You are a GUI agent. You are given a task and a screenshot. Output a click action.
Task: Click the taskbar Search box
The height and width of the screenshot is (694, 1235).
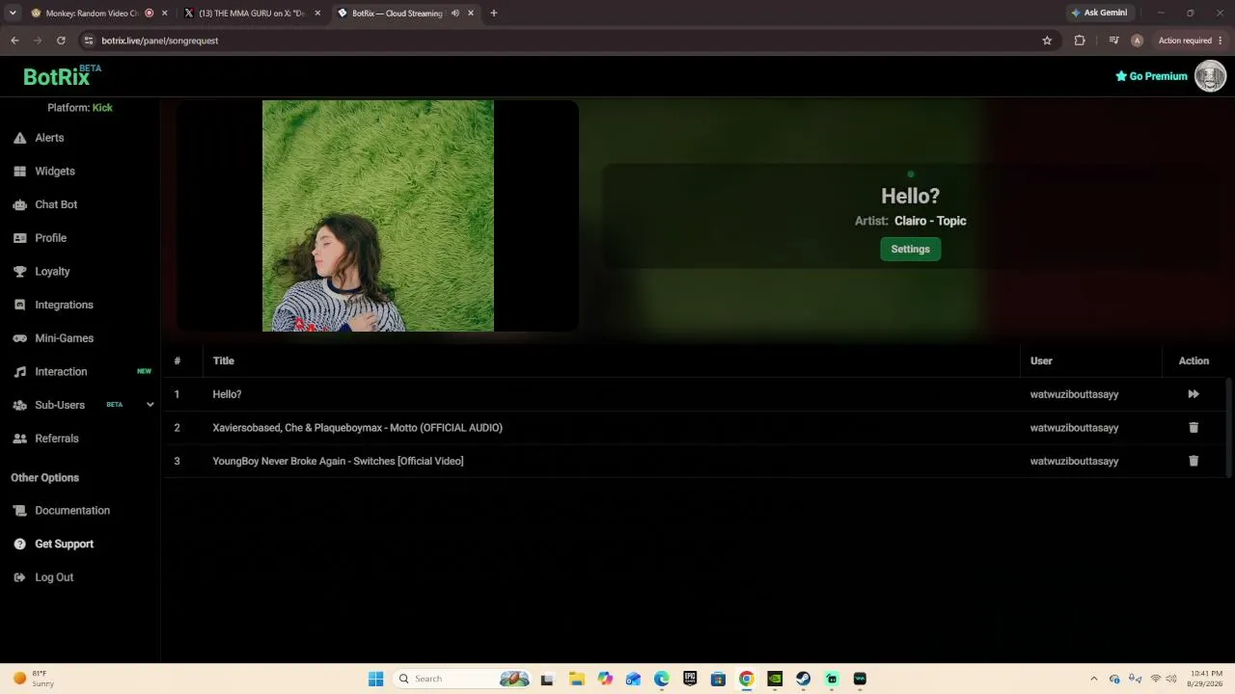click(x=463, y=679)
